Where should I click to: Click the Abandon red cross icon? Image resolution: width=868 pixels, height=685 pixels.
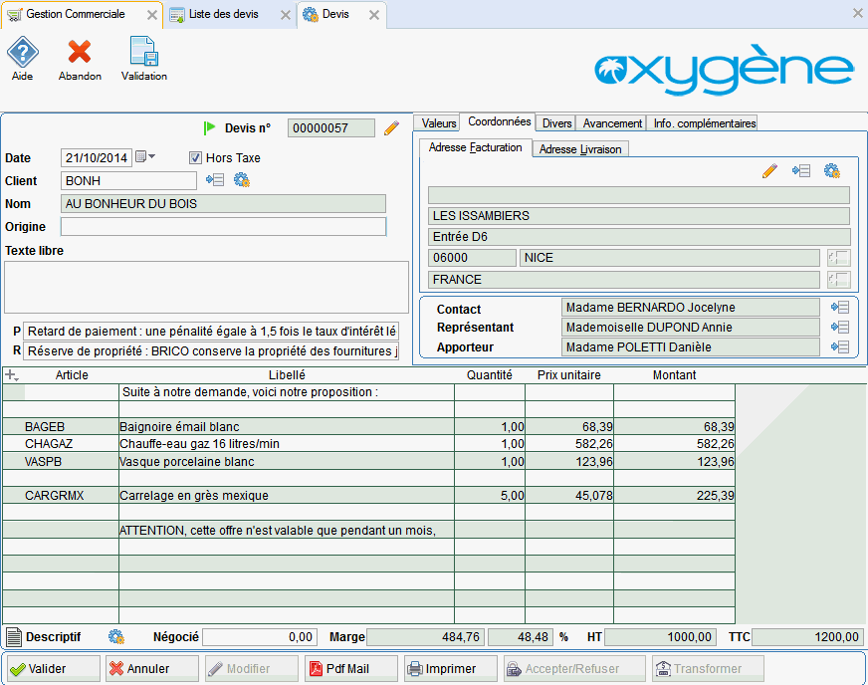pyautogui.click(x=80, y=53)
